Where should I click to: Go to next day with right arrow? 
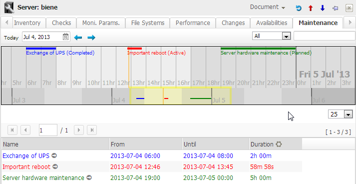click(x=91, y=37)
